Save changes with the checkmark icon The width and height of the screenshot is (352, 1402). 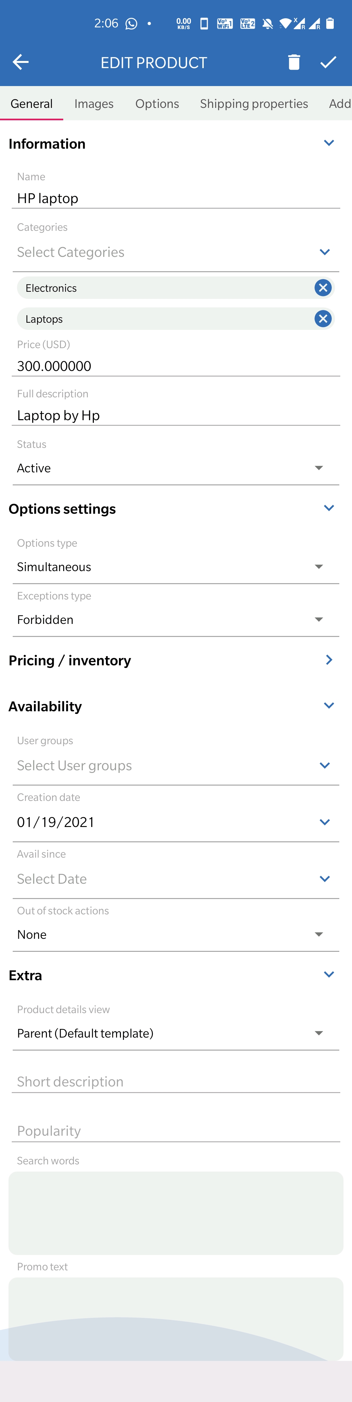(328, 62)
